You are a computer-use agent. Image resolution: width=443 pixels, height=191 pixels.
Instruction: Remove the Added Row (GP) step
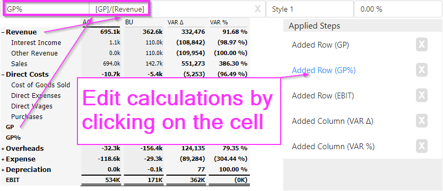[422, 45]
